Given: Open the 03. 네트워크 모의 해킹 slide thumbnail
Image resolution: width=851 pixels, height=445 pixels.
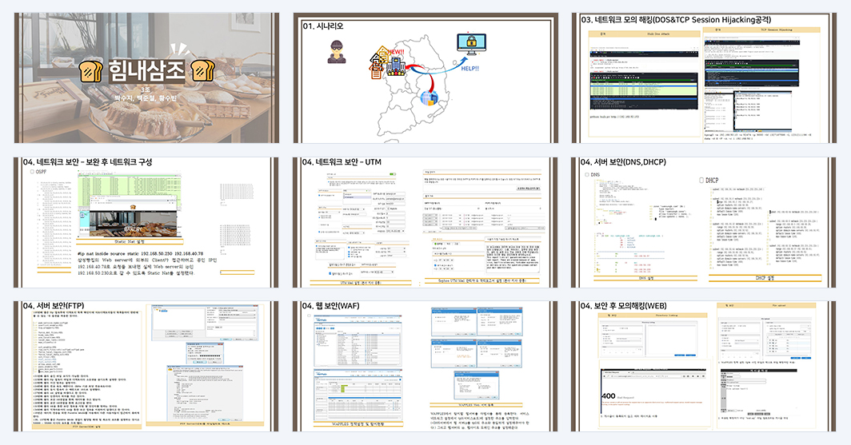Looking at the screenshot, I should coord(704,78).
